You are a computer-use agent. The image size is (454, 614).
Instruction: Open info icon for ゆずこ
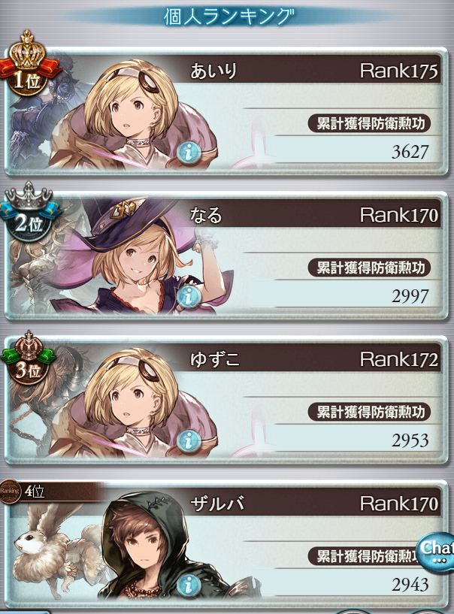pyautogui.click(x=189, y=440)
